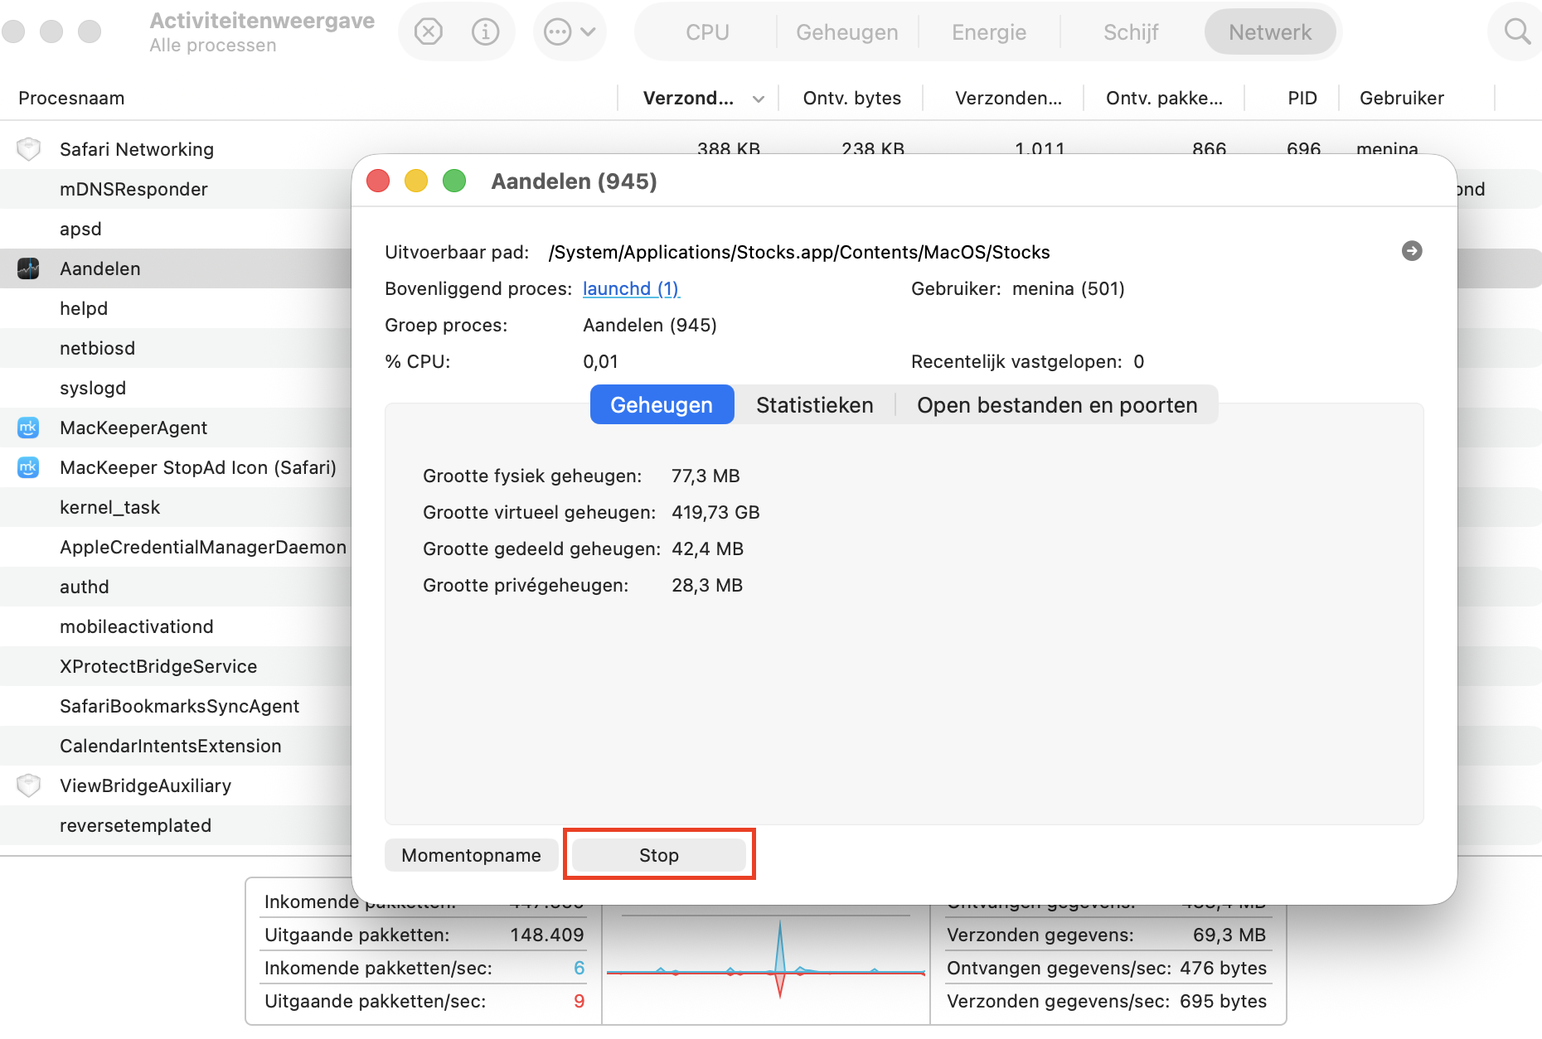
Task: Open the Verzond... column sort chevron
Action: pos(758,98)
